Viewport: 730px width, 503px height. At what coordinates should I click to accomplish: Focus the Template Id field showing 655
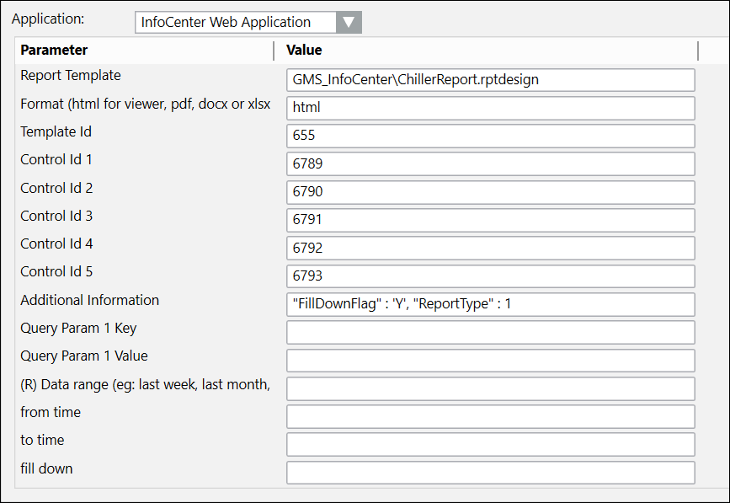point(490,136)
